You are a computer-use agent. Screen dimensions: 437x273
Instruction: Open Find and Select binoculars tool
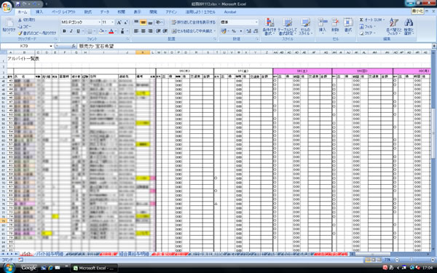tap(409, 27)
